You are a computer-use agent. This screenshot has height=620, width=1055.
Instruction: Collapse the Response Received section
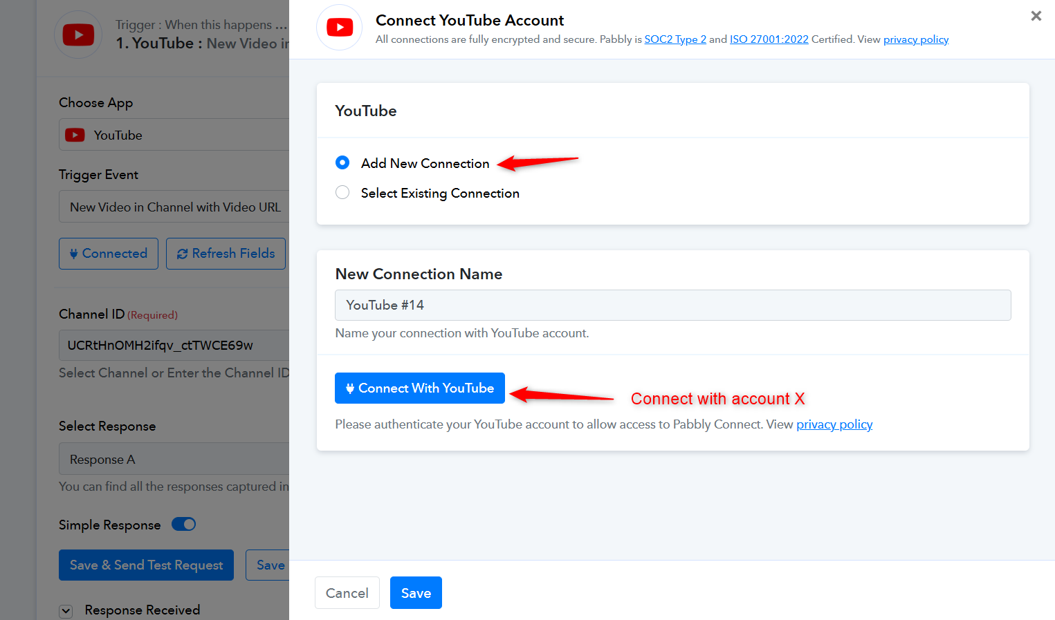tap(66, 610)
